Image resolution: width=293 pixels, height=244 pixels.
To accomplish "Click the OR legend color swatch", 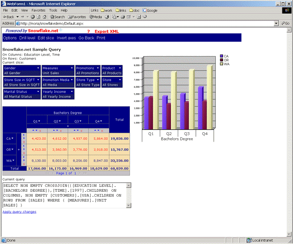I will coord(222,60).
